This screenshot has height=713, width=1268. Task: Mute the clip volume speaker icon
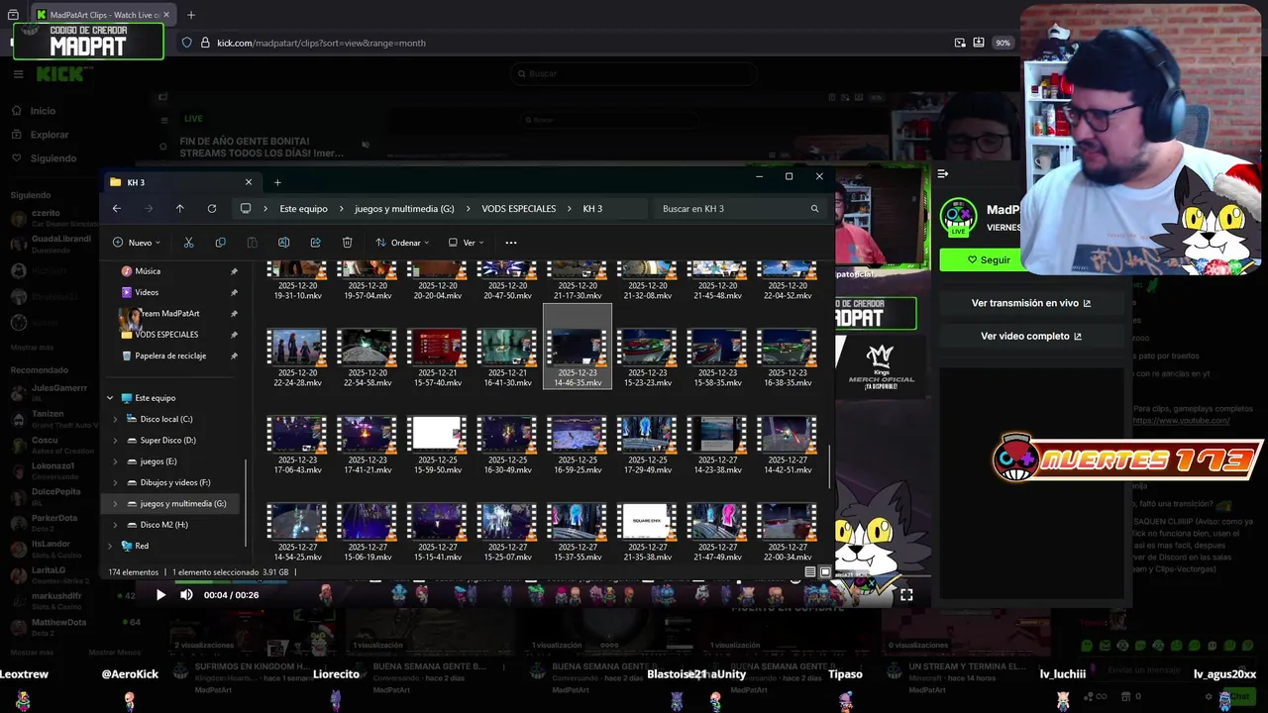click(186, 595)
